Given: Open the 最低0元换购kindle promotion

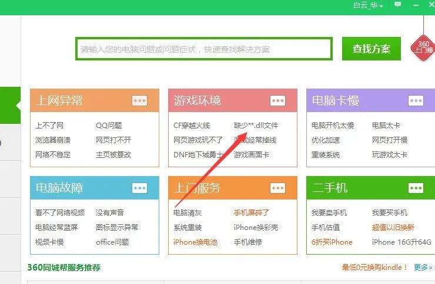Looking at the screenshot, I should pyautogui.click(x=374, y=268).
